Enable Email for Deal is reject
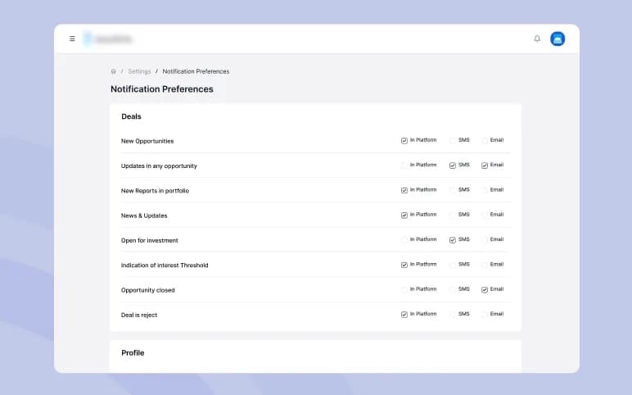The width and height of the screenshot is (632, 395). 485,315
